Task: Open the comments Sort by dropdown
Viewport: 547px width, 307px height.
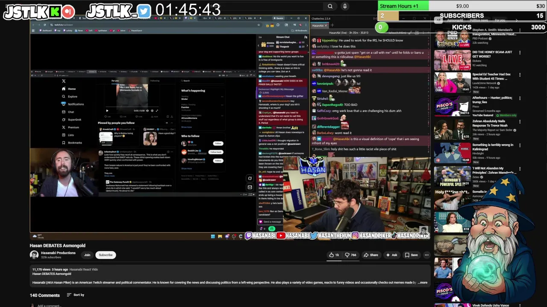Action: [76, 295]
